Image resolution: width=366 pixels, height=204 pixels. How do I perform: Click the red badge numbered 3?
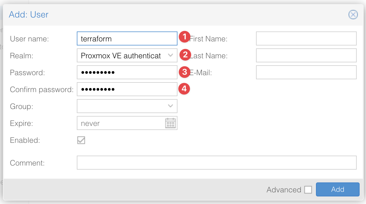[x=184, y=72]
